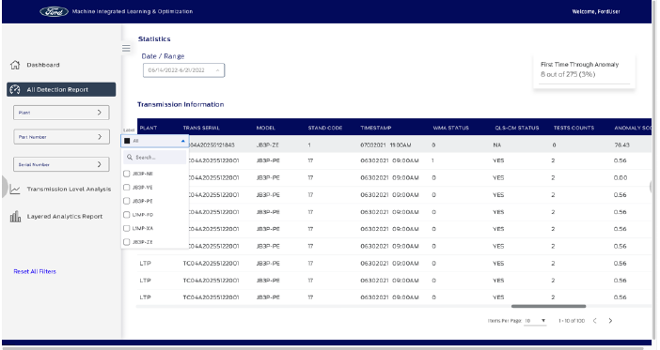Image resolution: width=660 pixels, height=350 pixels.
Task: Check the LIMP-XA option checkbox
Action: click(x=126, y=228)
